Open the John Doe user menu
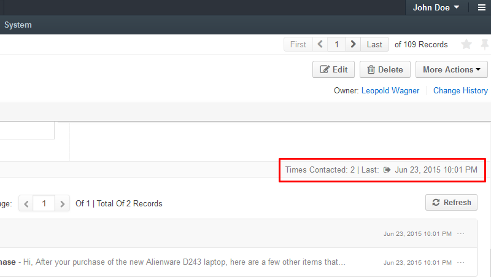The height and width of the screenshot is (277, 491). click(436, 7)
